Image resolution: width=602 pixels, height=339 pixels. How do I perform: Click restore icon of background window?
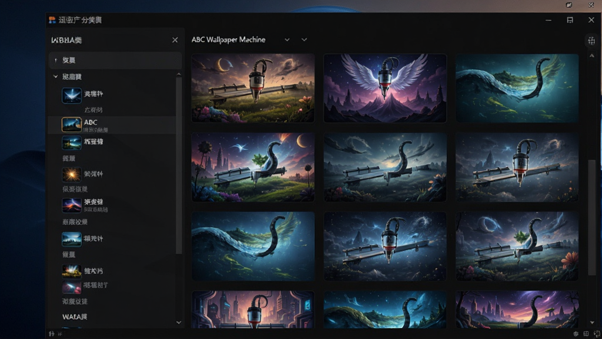pyautogui.click(x=569, y=5)
